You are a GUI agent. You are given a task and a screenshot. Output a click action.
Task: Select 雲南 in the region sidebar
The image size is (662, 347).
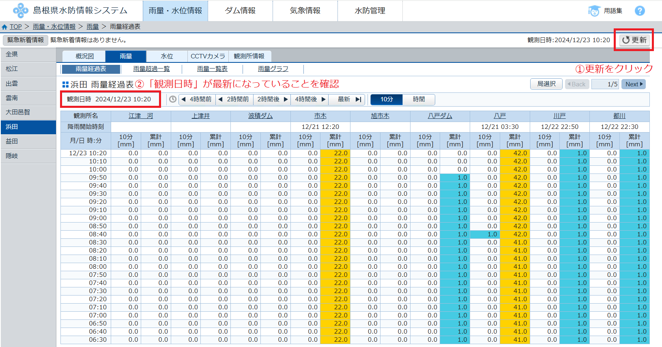coord(28,98)
